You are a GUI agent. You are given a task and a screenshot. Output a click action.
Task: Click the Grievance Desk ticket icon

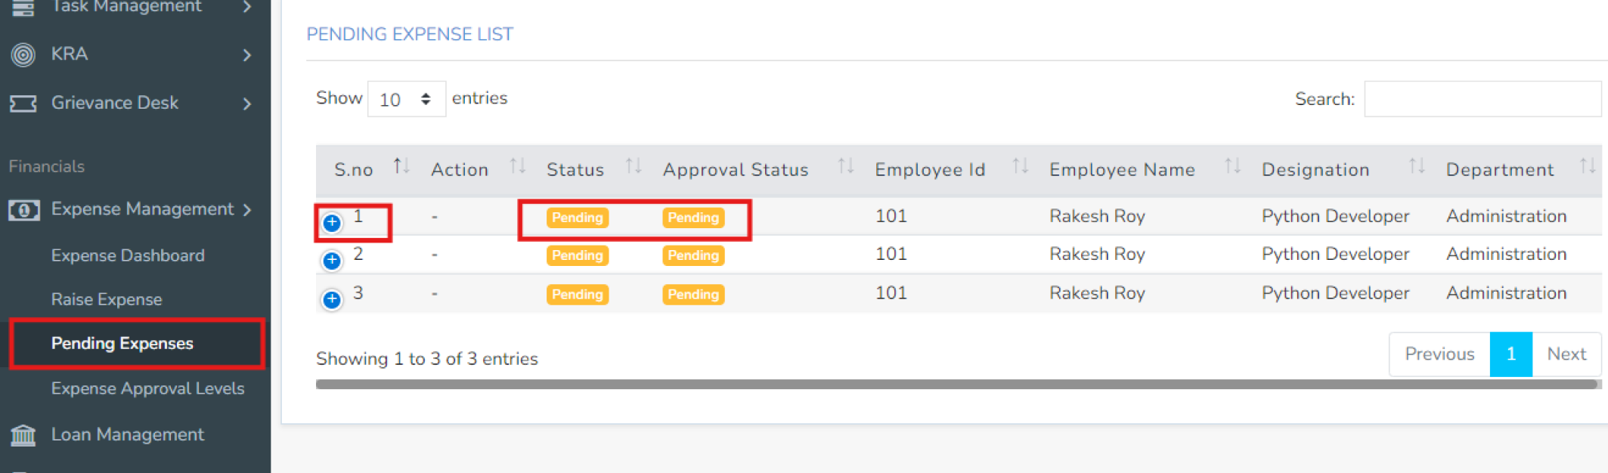[x=23, y=104]
